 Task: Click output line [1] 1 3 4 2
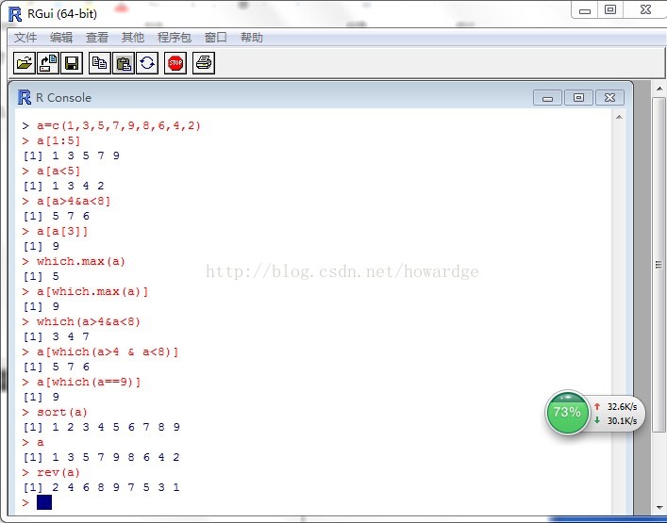64,186
